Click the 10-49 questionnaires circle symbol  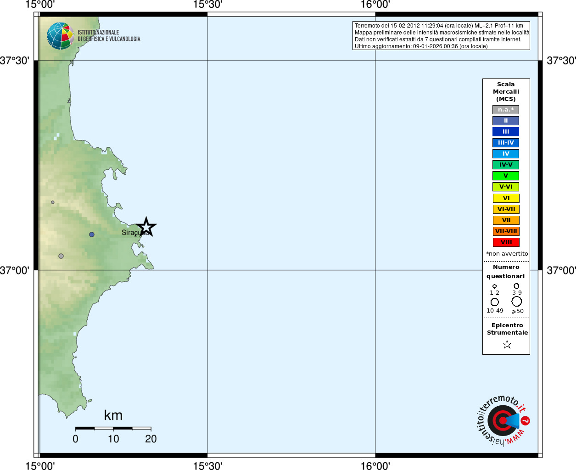[x=495, y=302]
